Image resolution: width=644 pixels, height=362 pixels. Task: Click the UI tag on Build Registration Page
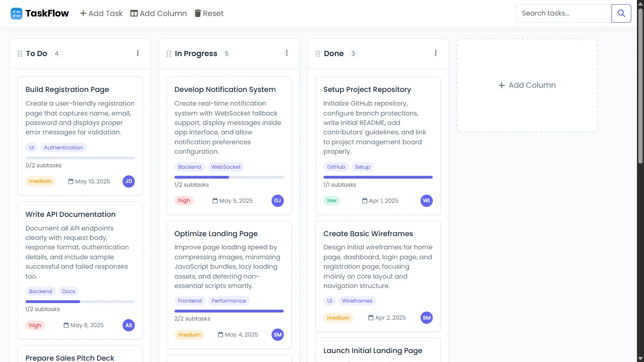coord(32,148)
